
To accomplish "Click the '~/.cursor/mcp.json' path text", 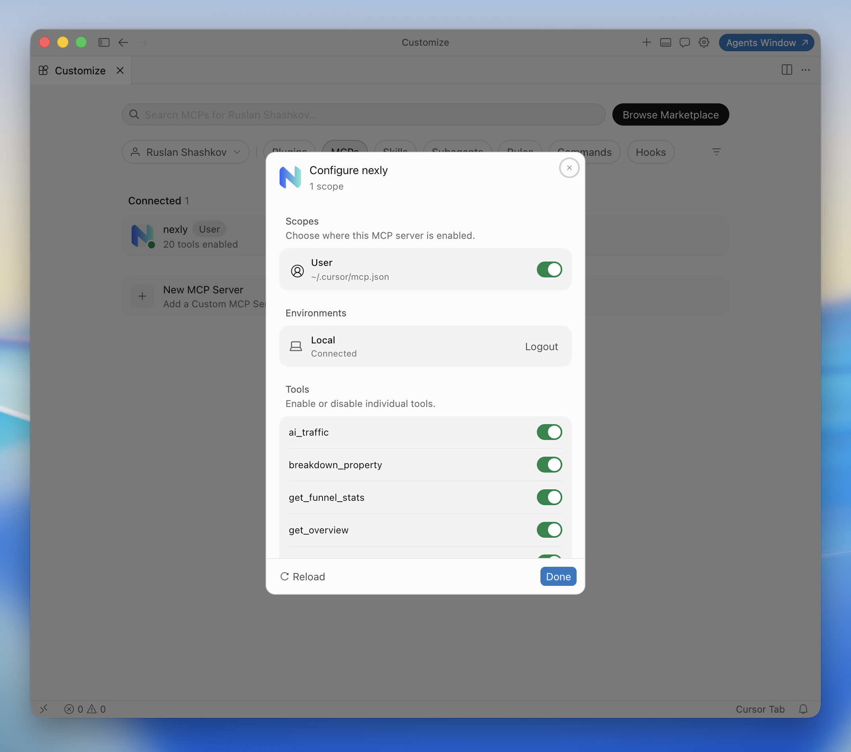I will [350, 277].
